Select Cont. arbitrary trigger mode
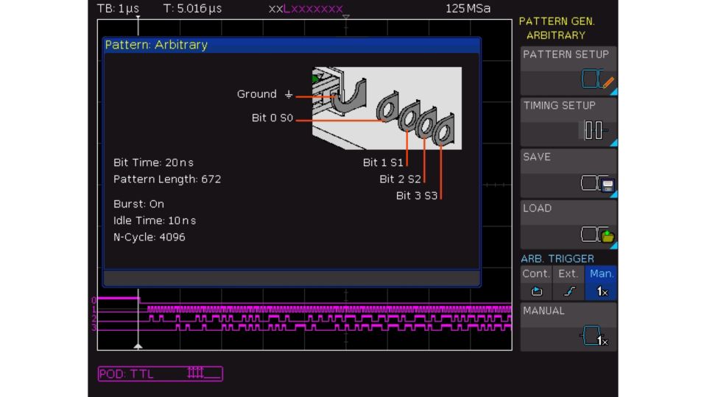The image size is (707, 397). click(536, 273)
